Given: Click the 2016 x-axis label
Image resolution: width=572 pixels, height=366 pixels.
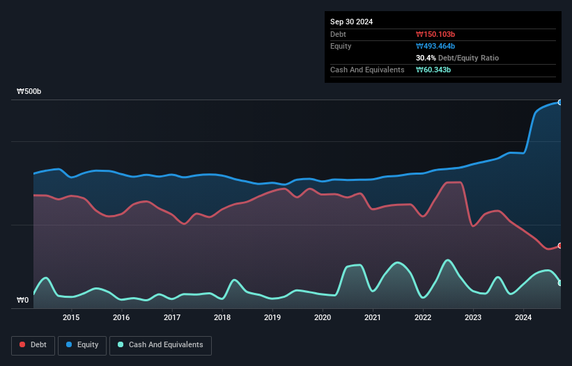Looking at the screenshot, I should (121, 317).
